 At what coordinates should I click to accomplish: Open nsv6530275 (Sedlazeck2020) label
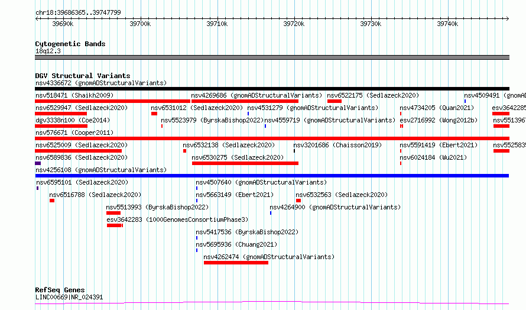pyautogui.click(x=238, y=157)
